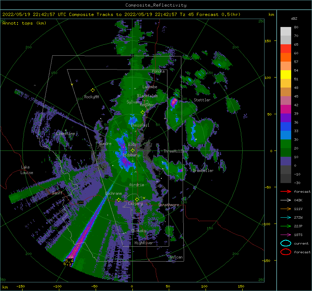Select the white 04DK arrow in legend

[x=286, y=200]
